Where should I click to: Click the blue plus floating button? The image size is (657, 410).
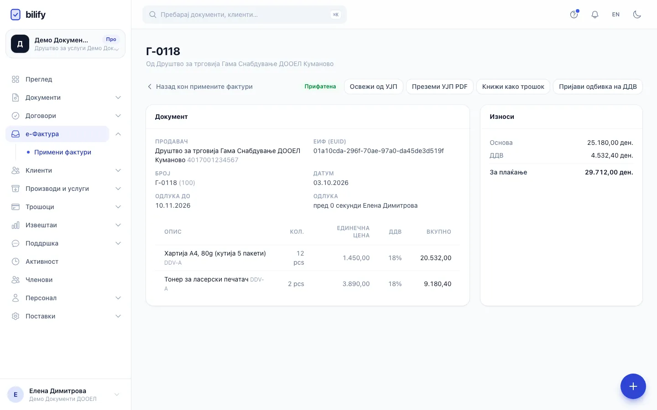[x=633, y=386]
